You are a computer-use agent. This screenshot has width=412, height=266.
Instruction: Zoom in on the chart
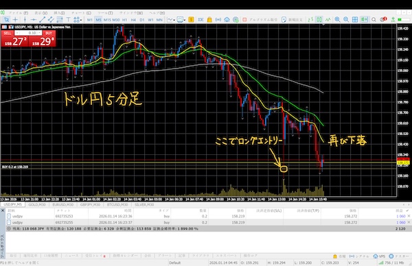(337, 20)
